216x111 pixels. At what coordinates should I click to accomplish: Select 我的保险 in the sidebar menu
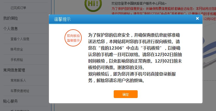point(10,18)
